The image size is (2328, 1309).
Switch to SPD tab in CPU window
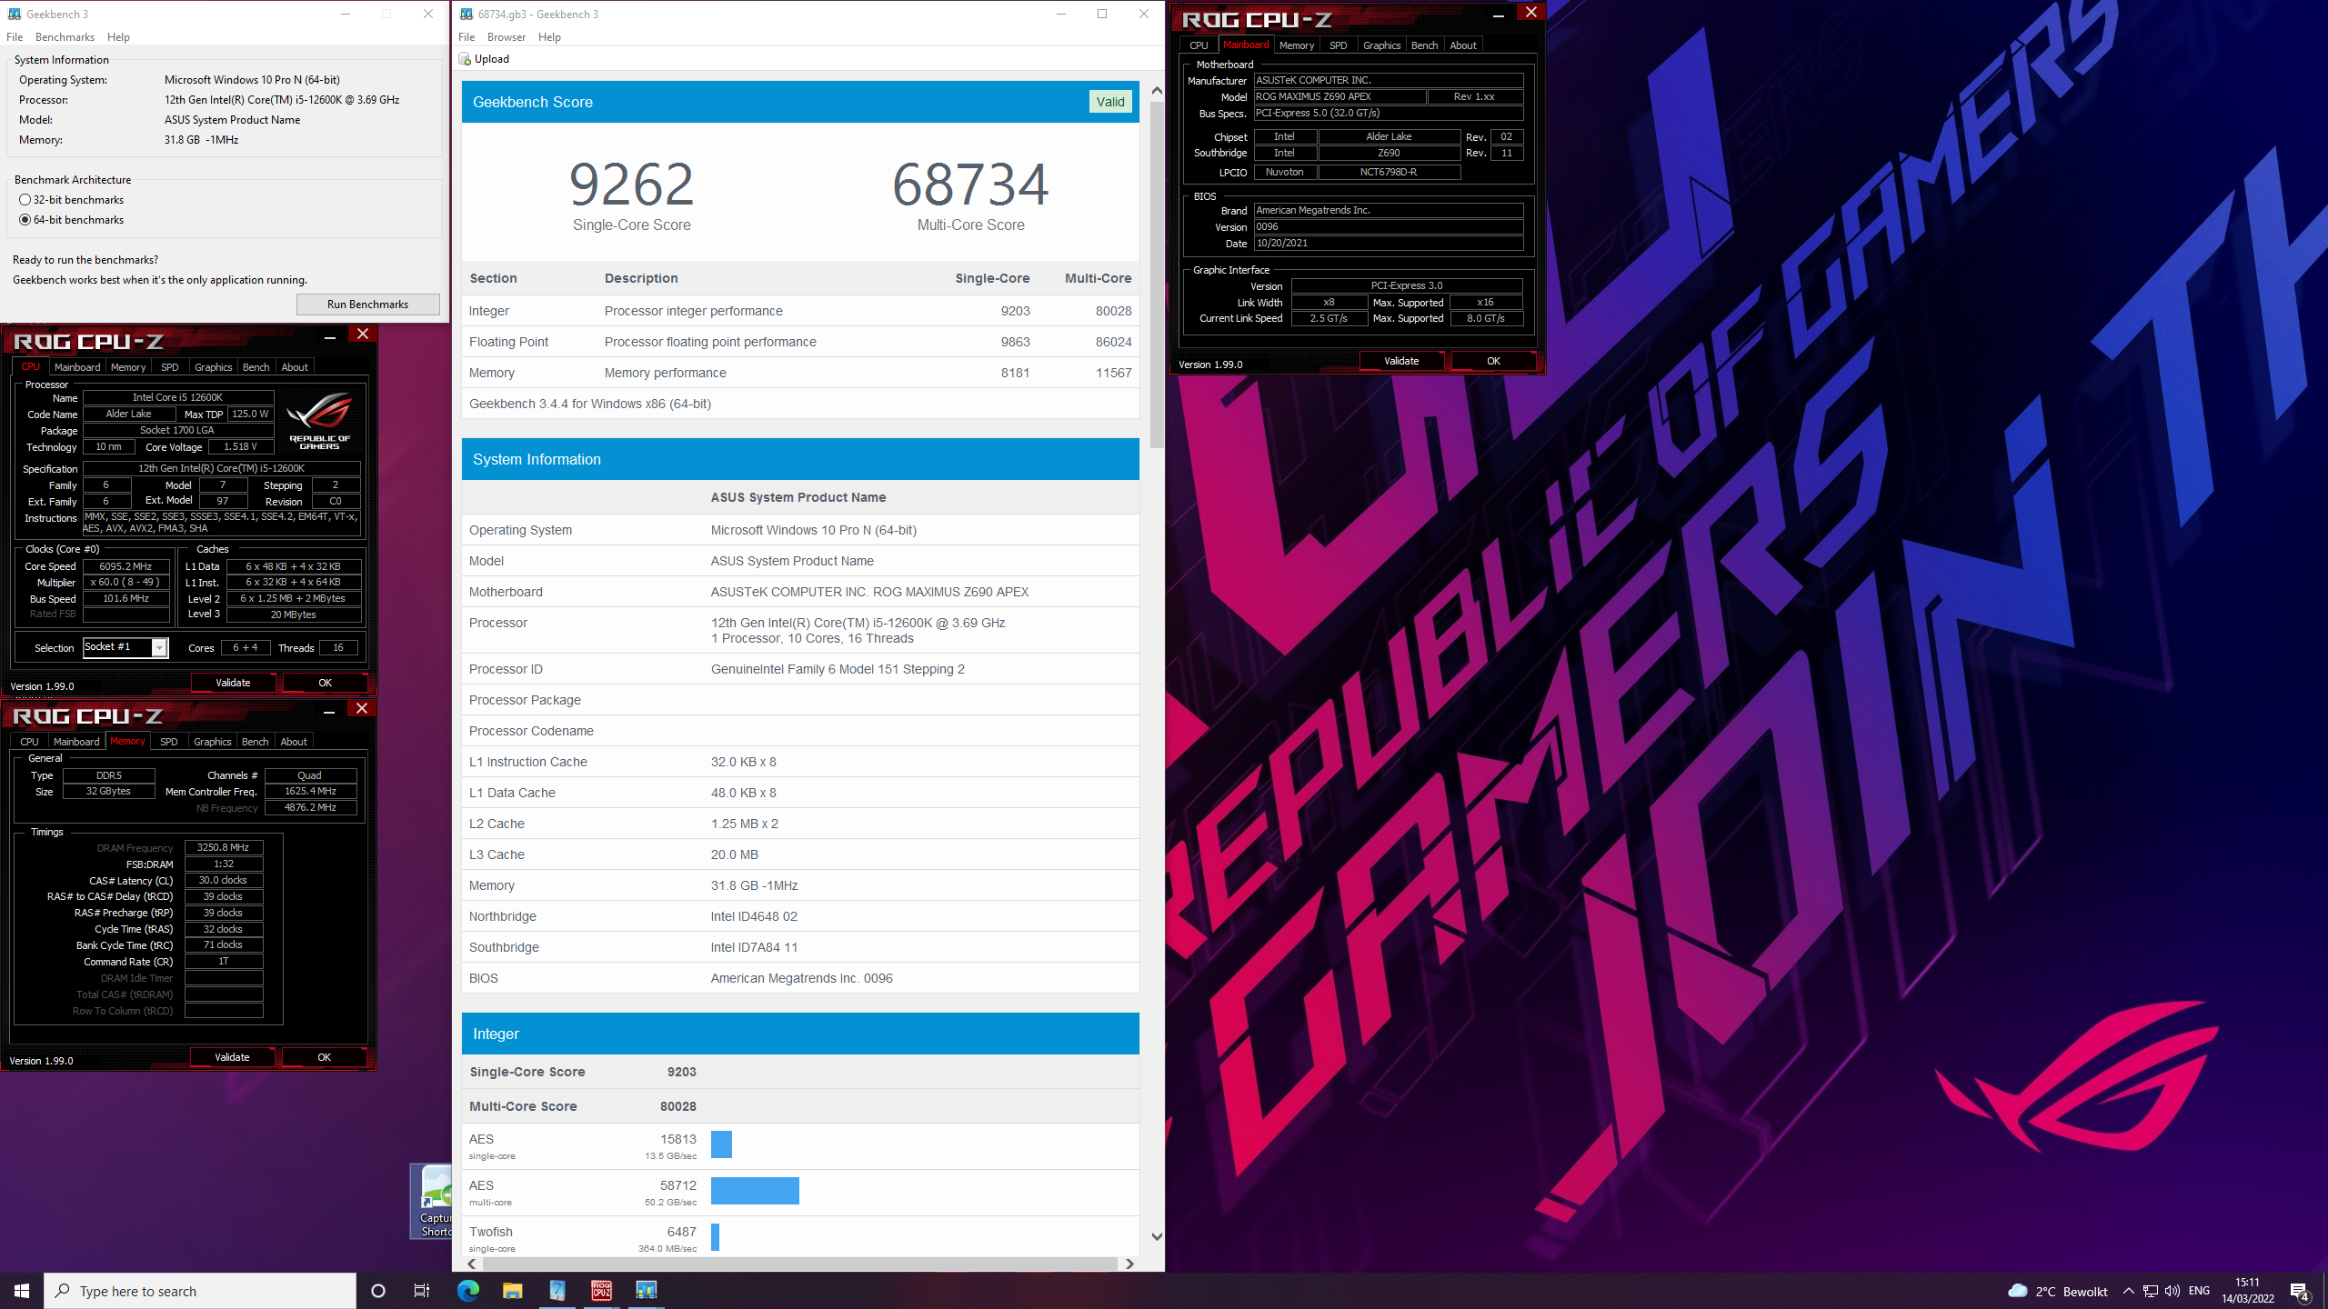click(x=170, y=367)
